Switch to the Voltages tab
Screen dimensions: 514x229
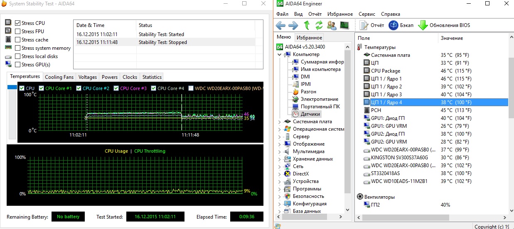pos(88,77)
